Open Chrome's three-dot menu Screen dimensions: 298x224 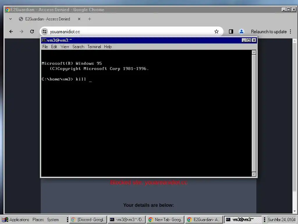tap(290, 32)
